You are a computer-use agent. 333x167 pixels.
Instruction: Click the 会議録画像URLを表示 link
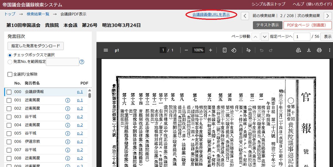point(211,14)
